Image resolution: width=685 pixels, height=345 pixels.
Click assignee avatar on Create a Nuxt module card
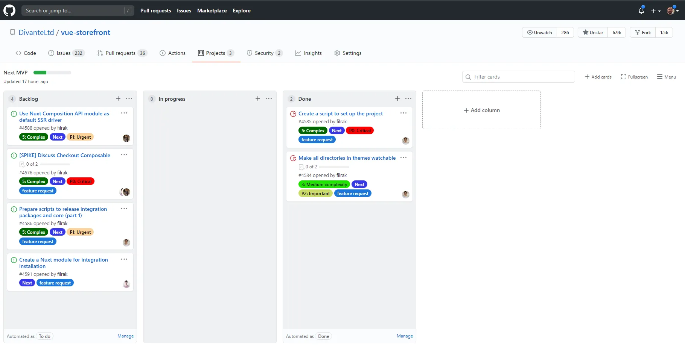[126, 284]
